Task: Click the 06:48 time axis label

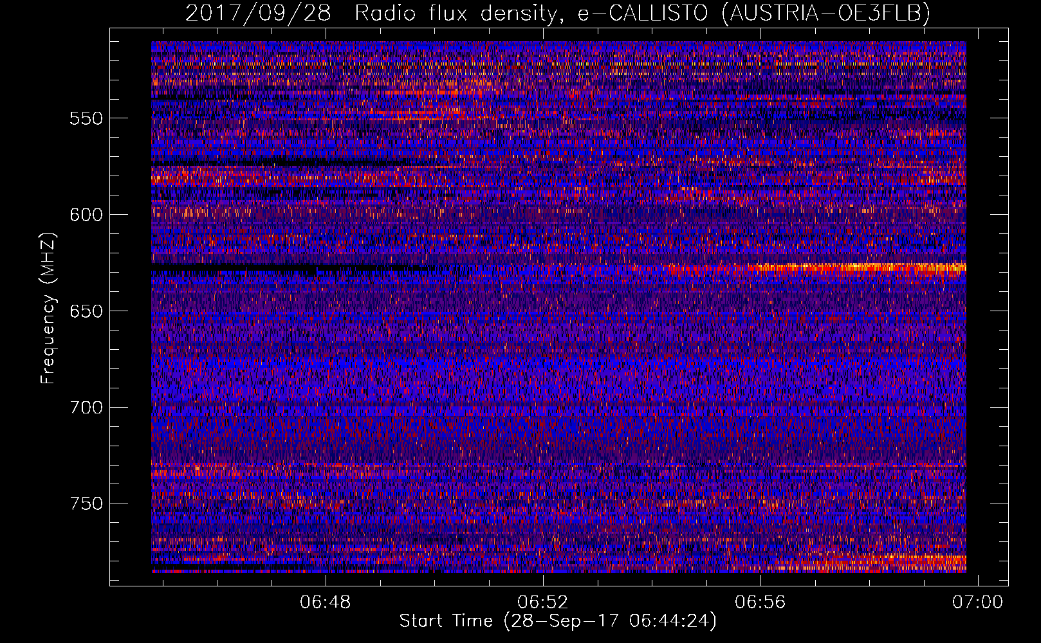Action: [x=326, y=602]
